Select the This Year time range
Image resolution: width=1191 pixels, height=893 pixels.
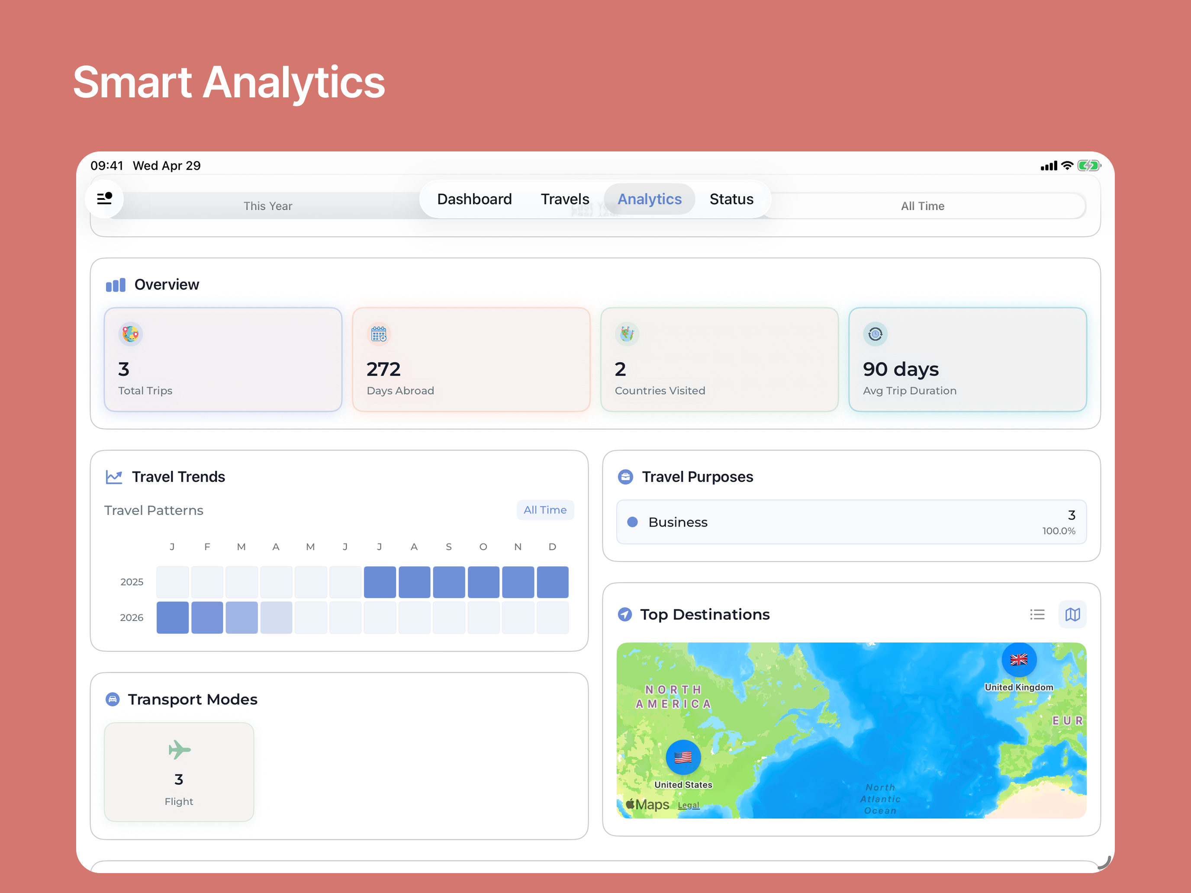point(267,206)
